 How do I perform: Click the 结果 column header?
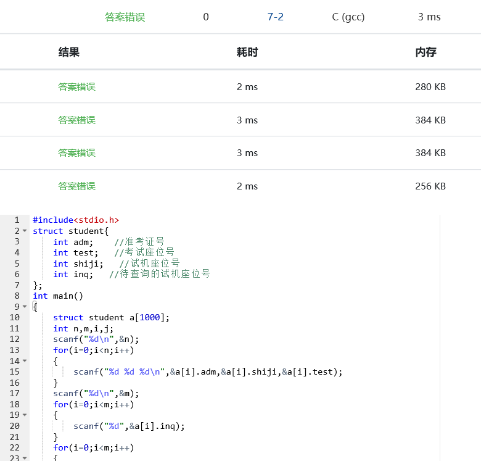[x=69, y=52]
